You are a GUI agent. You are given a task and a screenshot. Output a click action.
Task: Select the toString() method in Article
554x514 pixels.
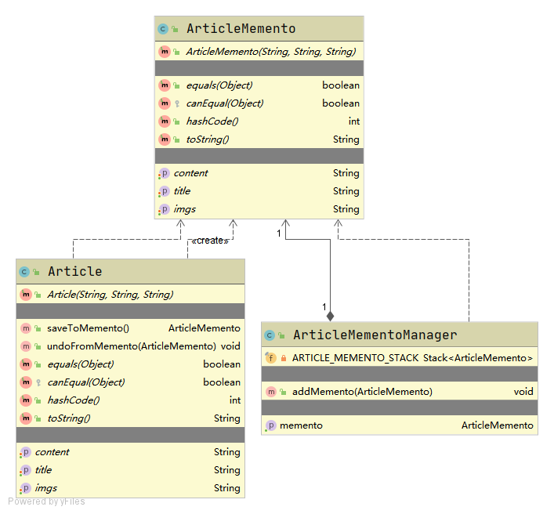coord(68,418)
